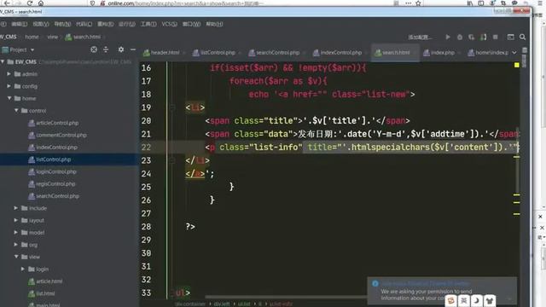This screenshot has height=307, width=546.
Task: Click the shirt skin icon in input method bar
Action: coord(490,301)
